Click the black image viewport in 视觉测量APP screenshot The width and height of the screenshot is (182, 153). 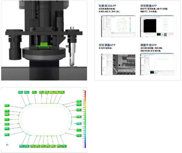(150, 26)
